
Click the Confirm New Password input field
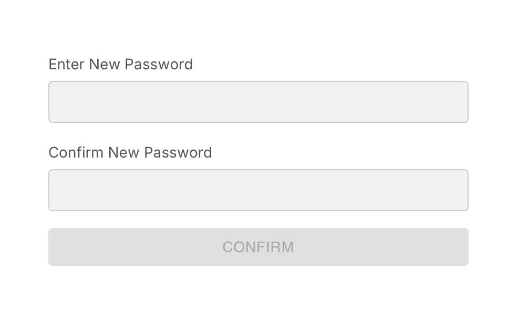point(258,190)
